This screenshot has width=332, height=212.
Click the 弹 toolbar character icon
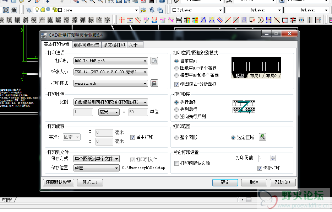point(83,20)
